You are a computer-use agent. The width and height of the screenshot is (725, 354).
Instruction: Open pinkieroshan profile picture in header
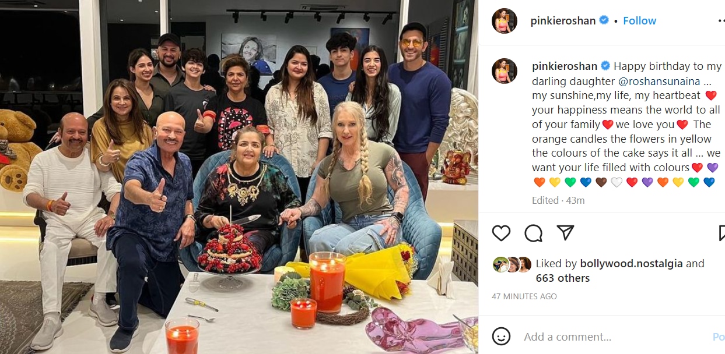coord(505,21)
